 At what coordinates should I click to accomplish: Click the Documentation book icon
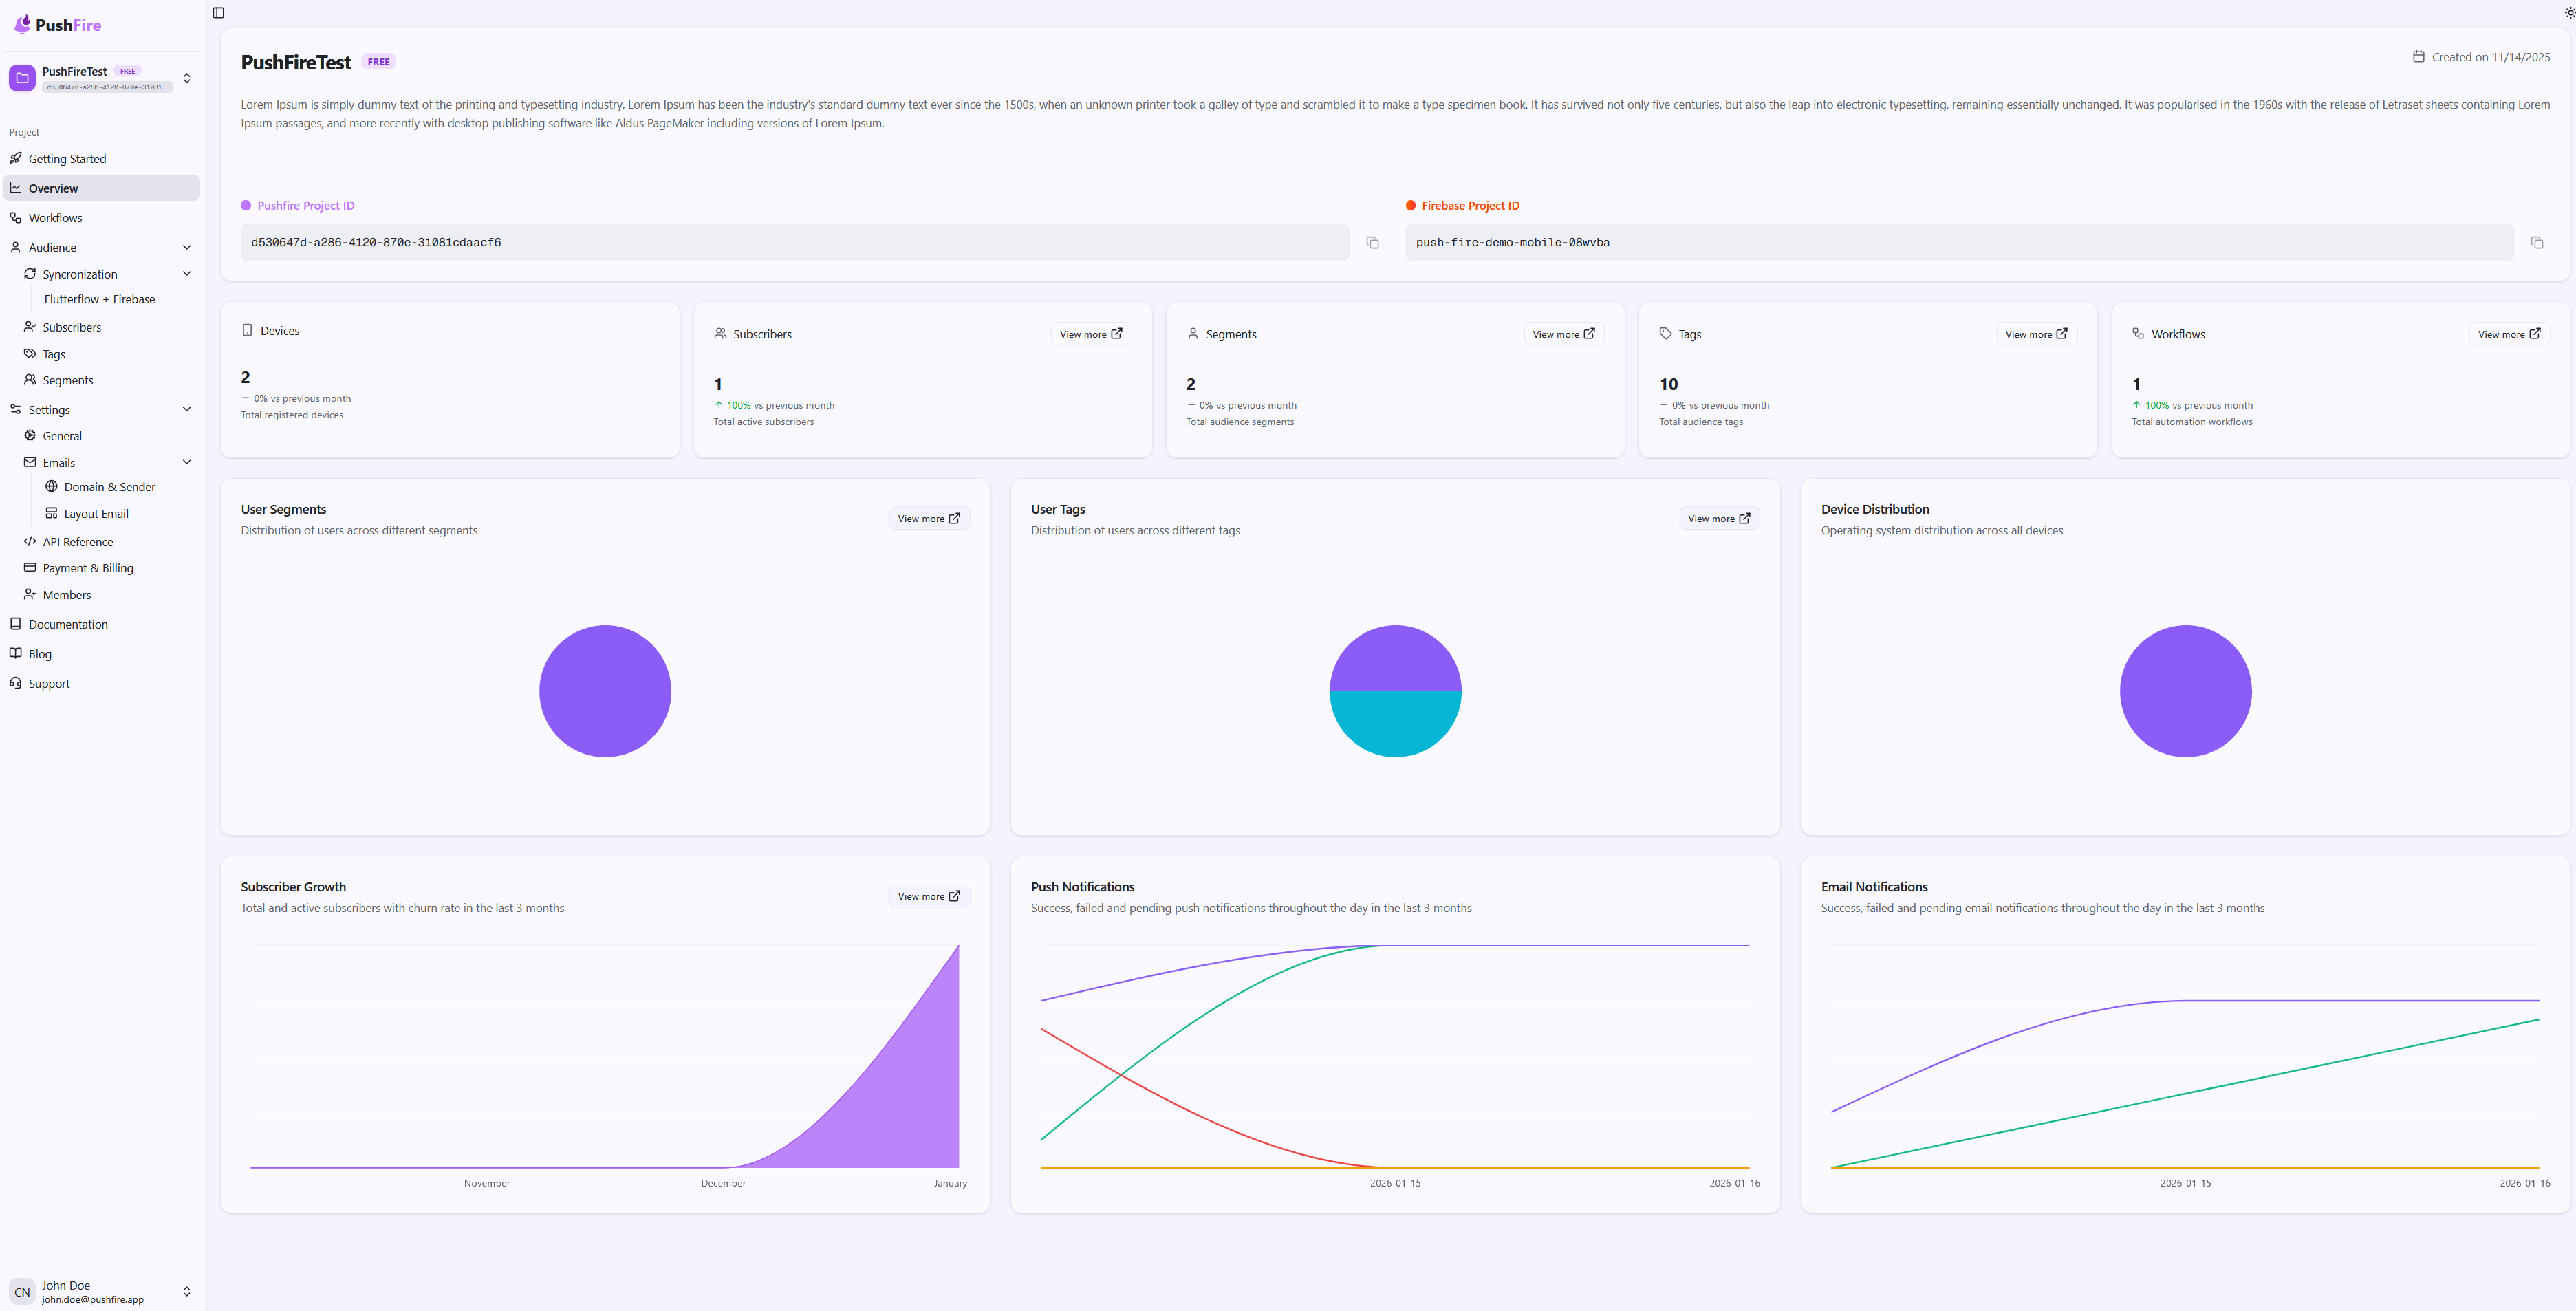(16, 624)
